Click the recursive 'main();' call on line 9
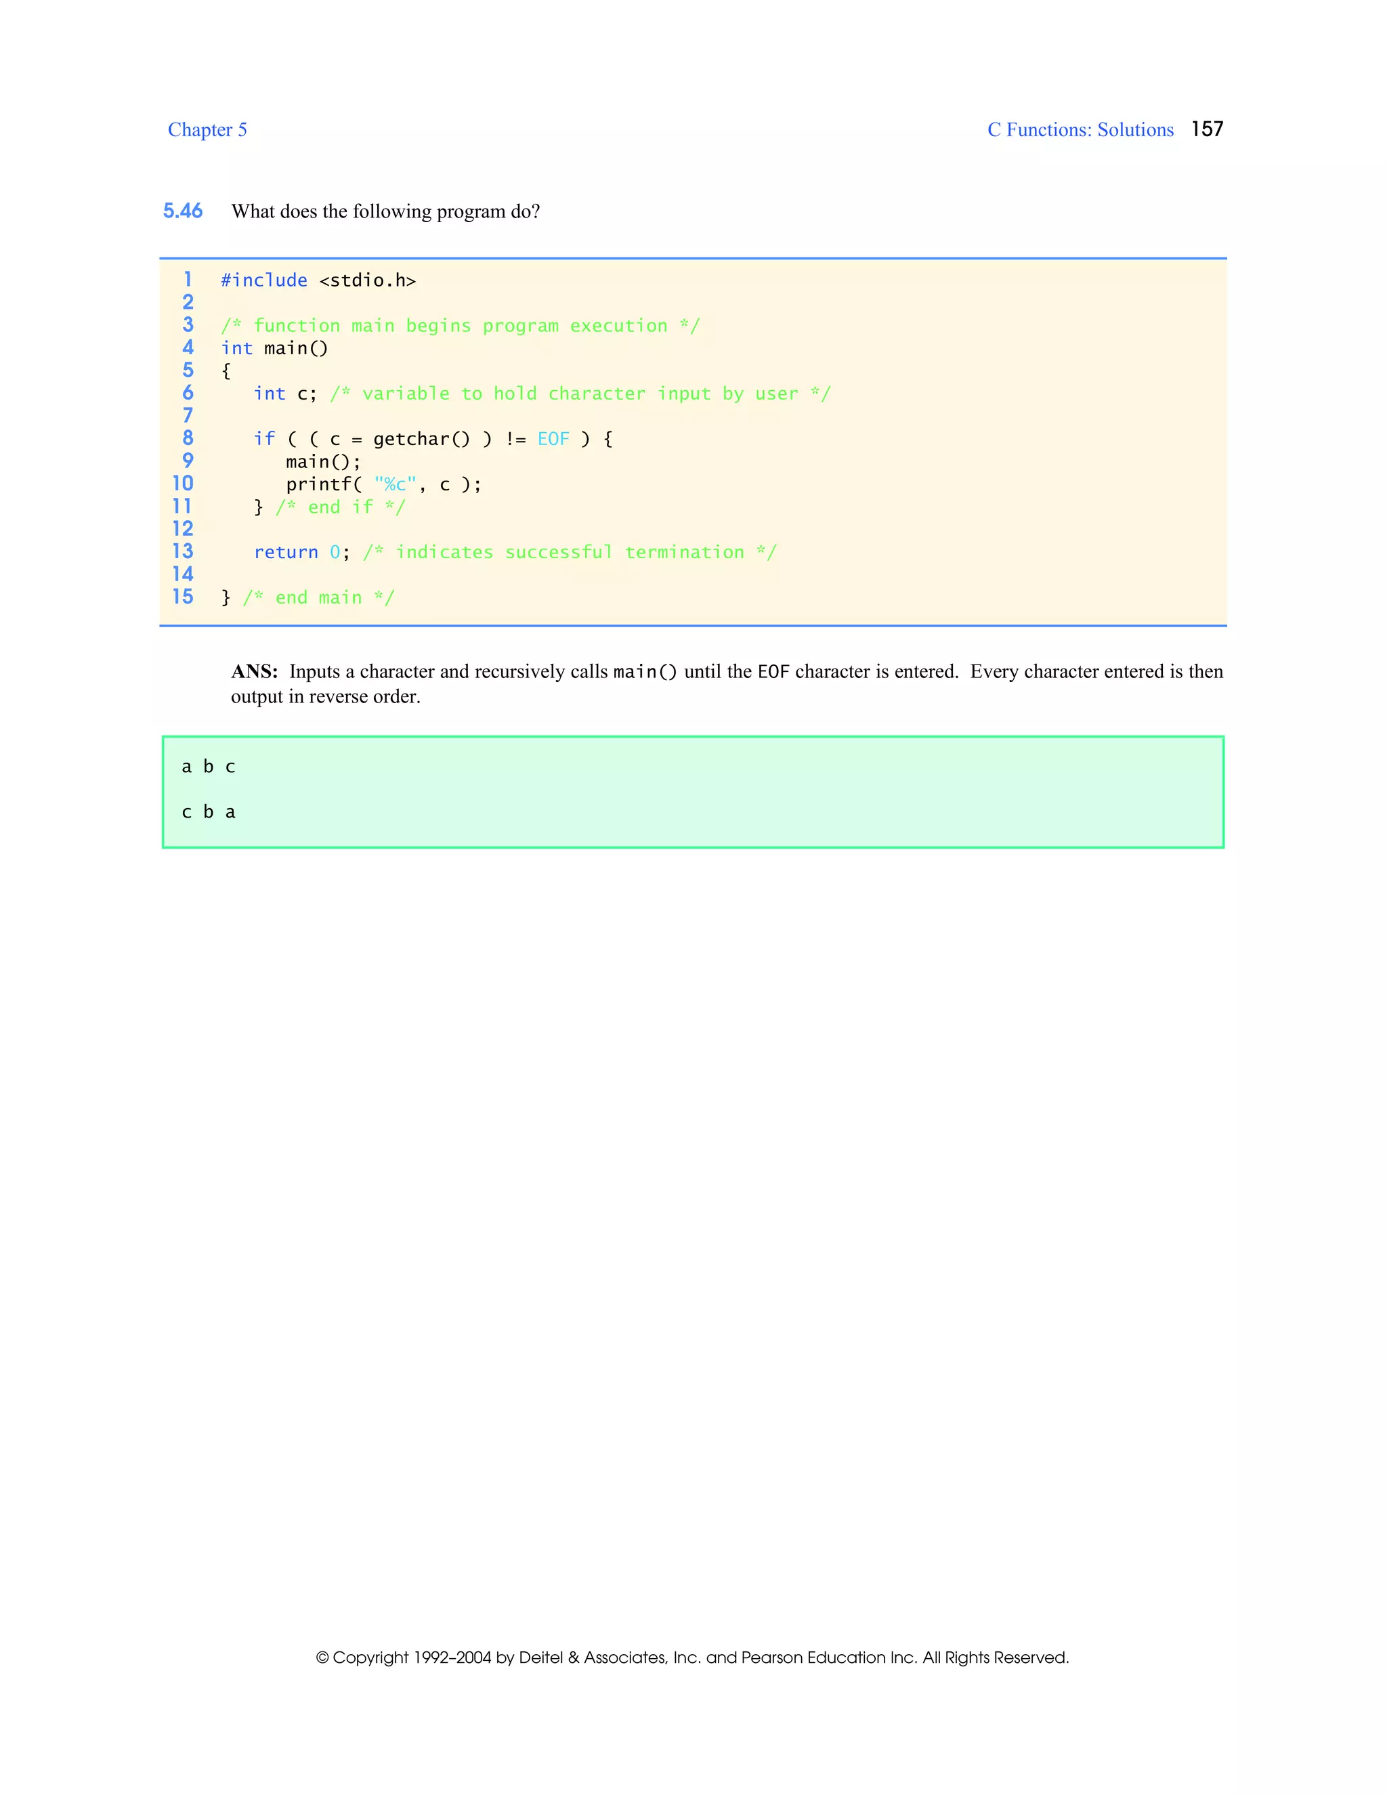Image resolution: width=1387 pixels, height=1795 pixels. point(323,462)
